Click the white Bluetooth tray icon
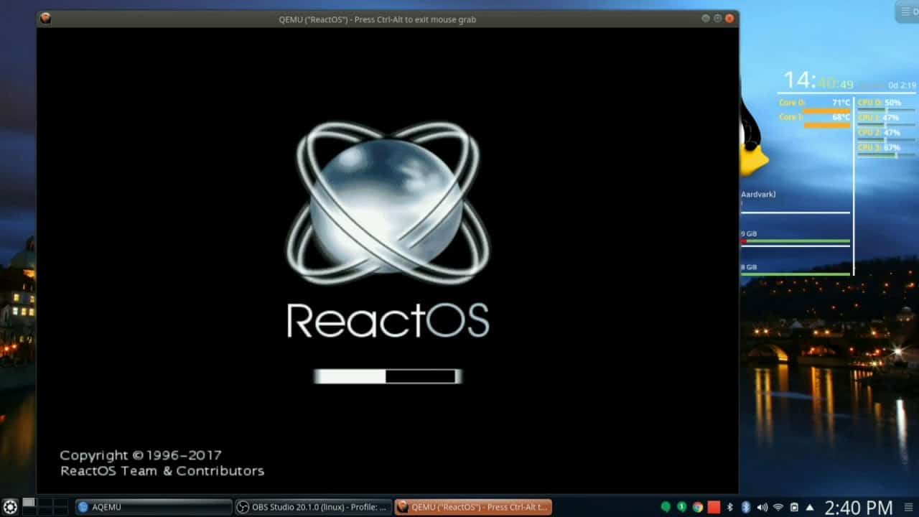919x517 pixels. pyautogui.click(x=730, y=507)
